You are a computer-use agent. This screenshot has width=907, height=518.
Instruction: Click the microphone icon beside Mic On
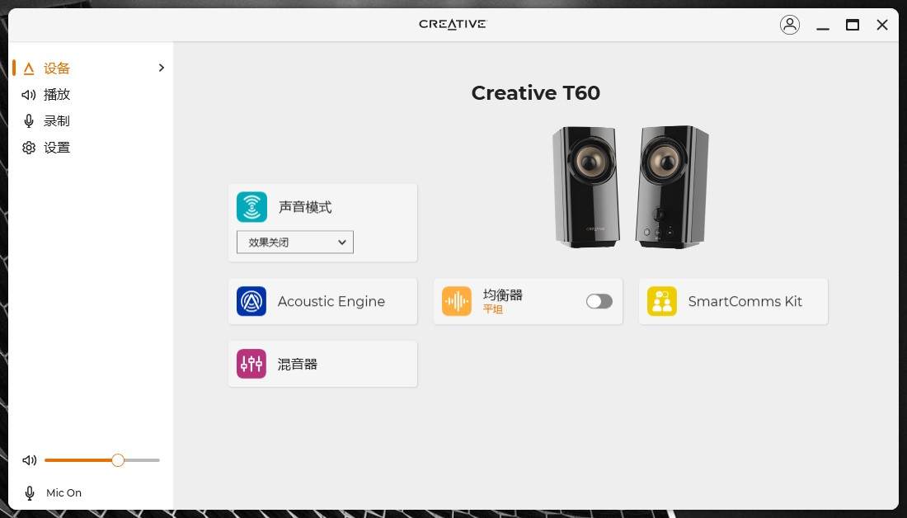(x=29, y=493)
